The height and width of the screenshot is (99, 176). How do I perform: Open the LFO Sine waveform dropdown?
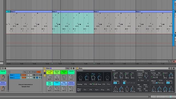[145, 80]
